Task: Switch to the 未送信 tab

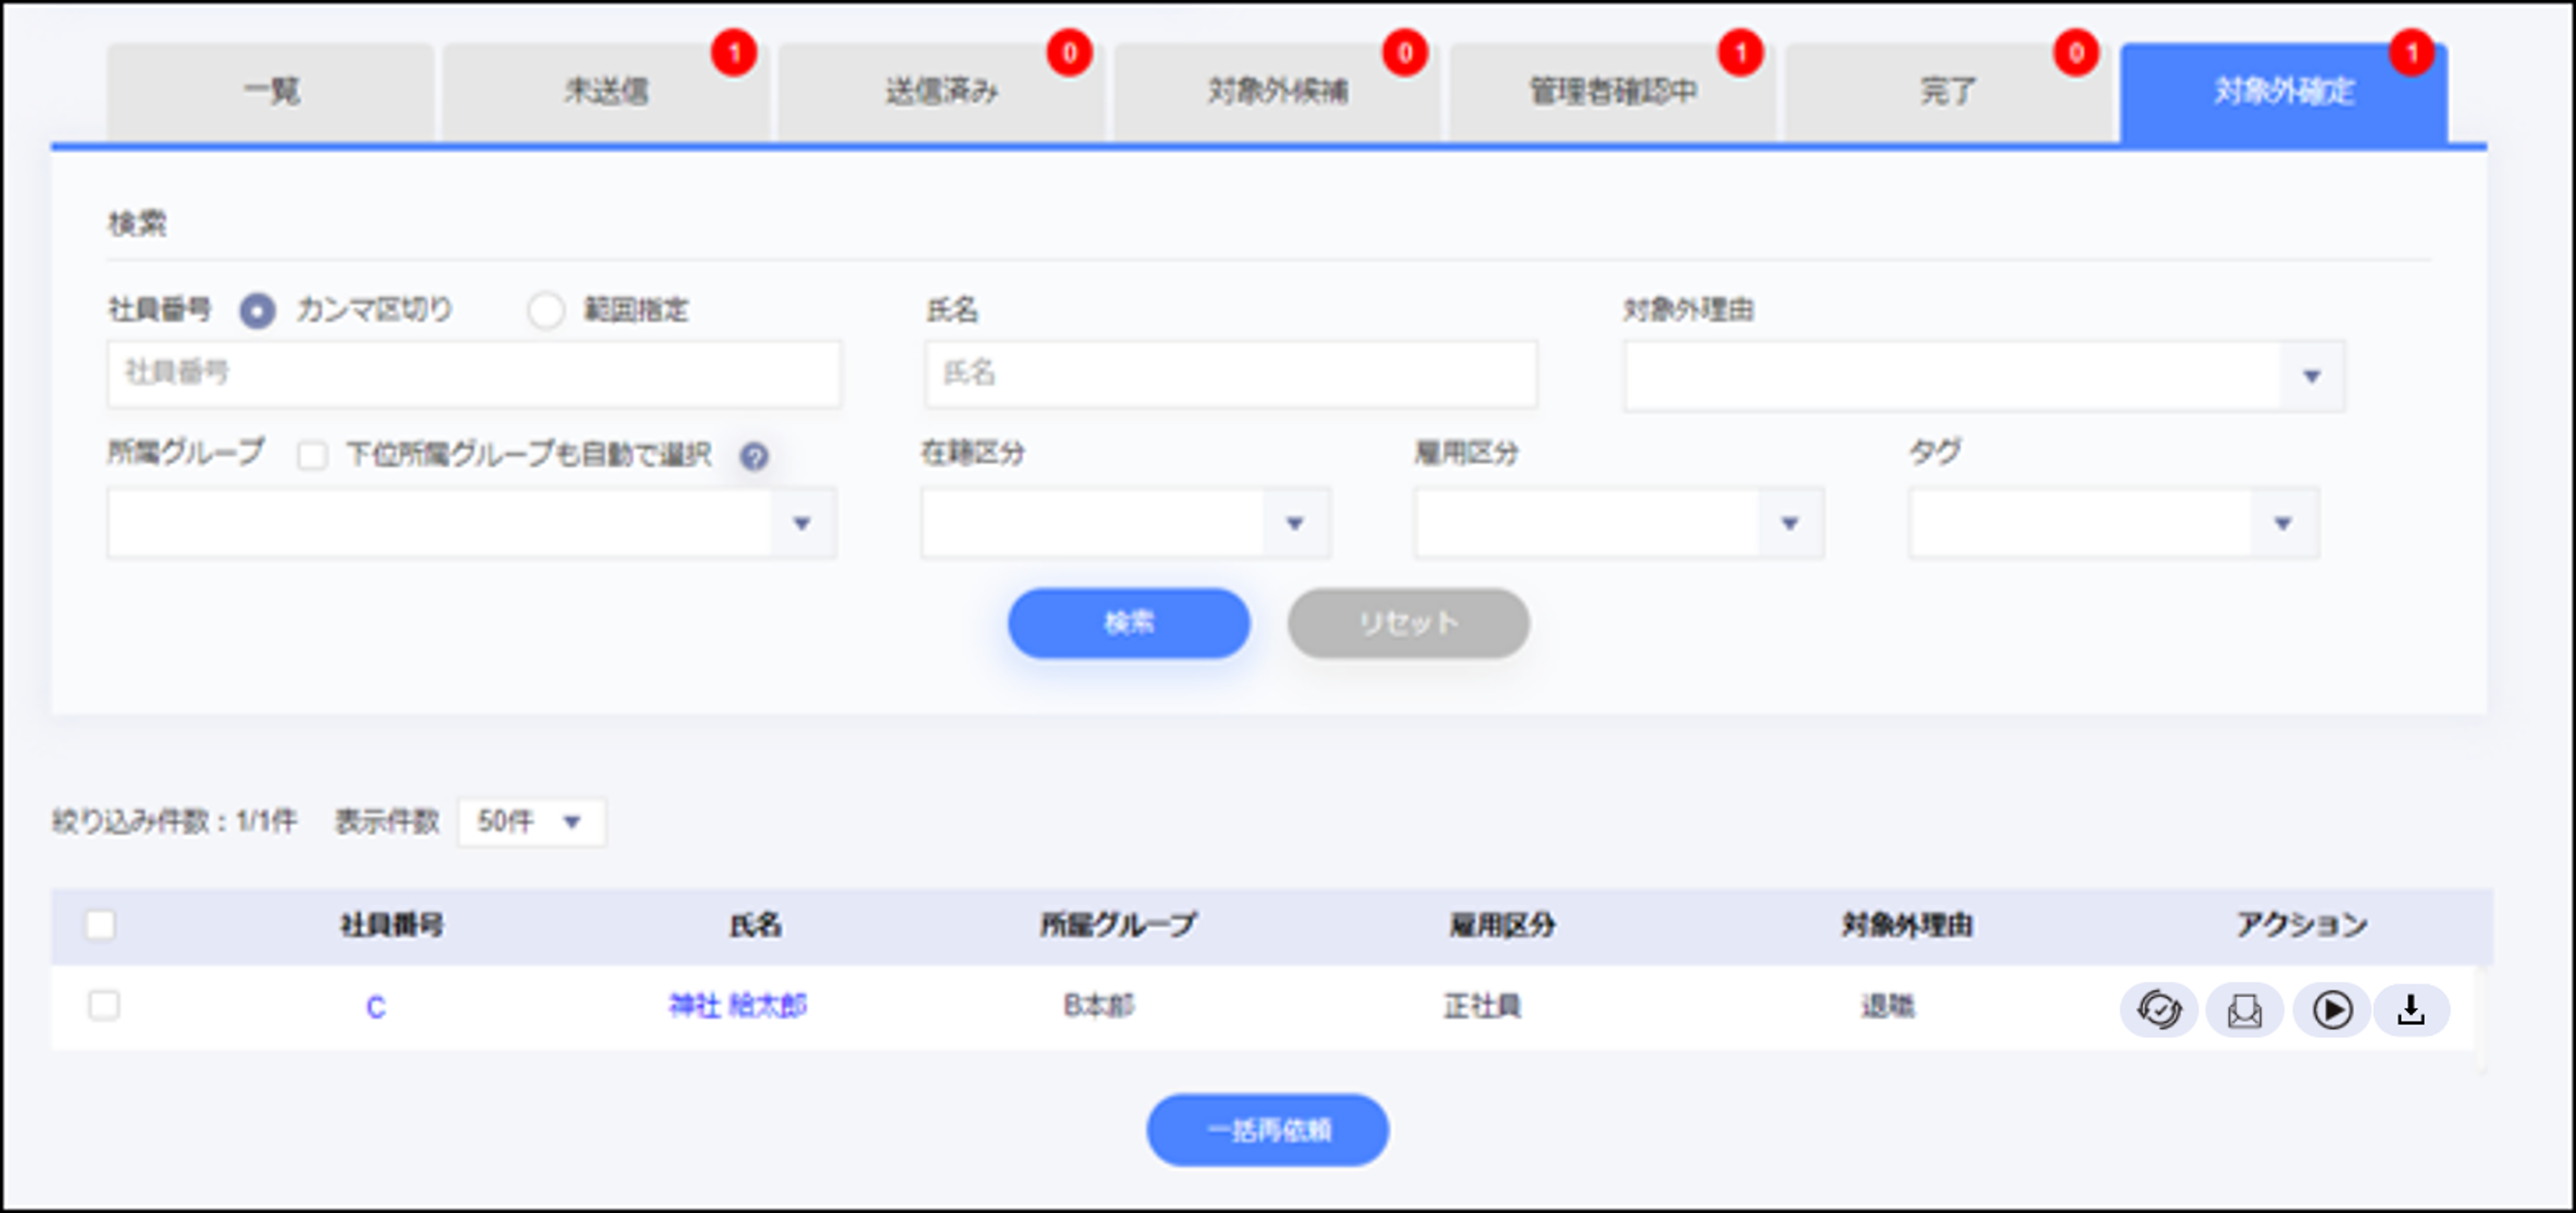Action: click(x=607, y=92)
